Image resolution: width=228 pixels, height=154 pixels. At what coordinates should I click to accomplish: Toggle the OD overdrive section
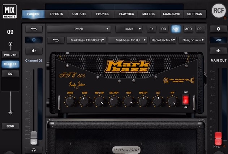point(164,29)
